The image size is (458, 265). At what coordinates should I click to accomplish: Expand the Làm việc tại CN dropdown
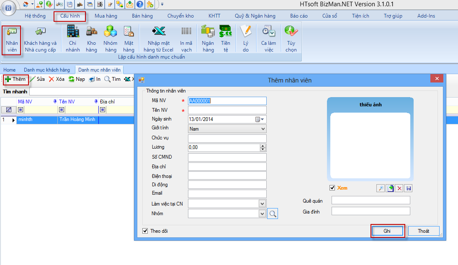(x=261, y=203)
